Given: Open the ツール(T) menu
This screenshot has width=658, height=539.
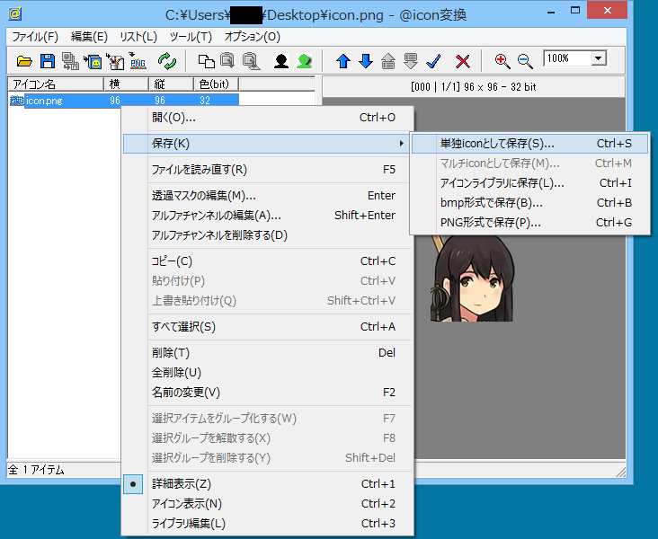Looking at the screenshot, I should tap(190, 37).
